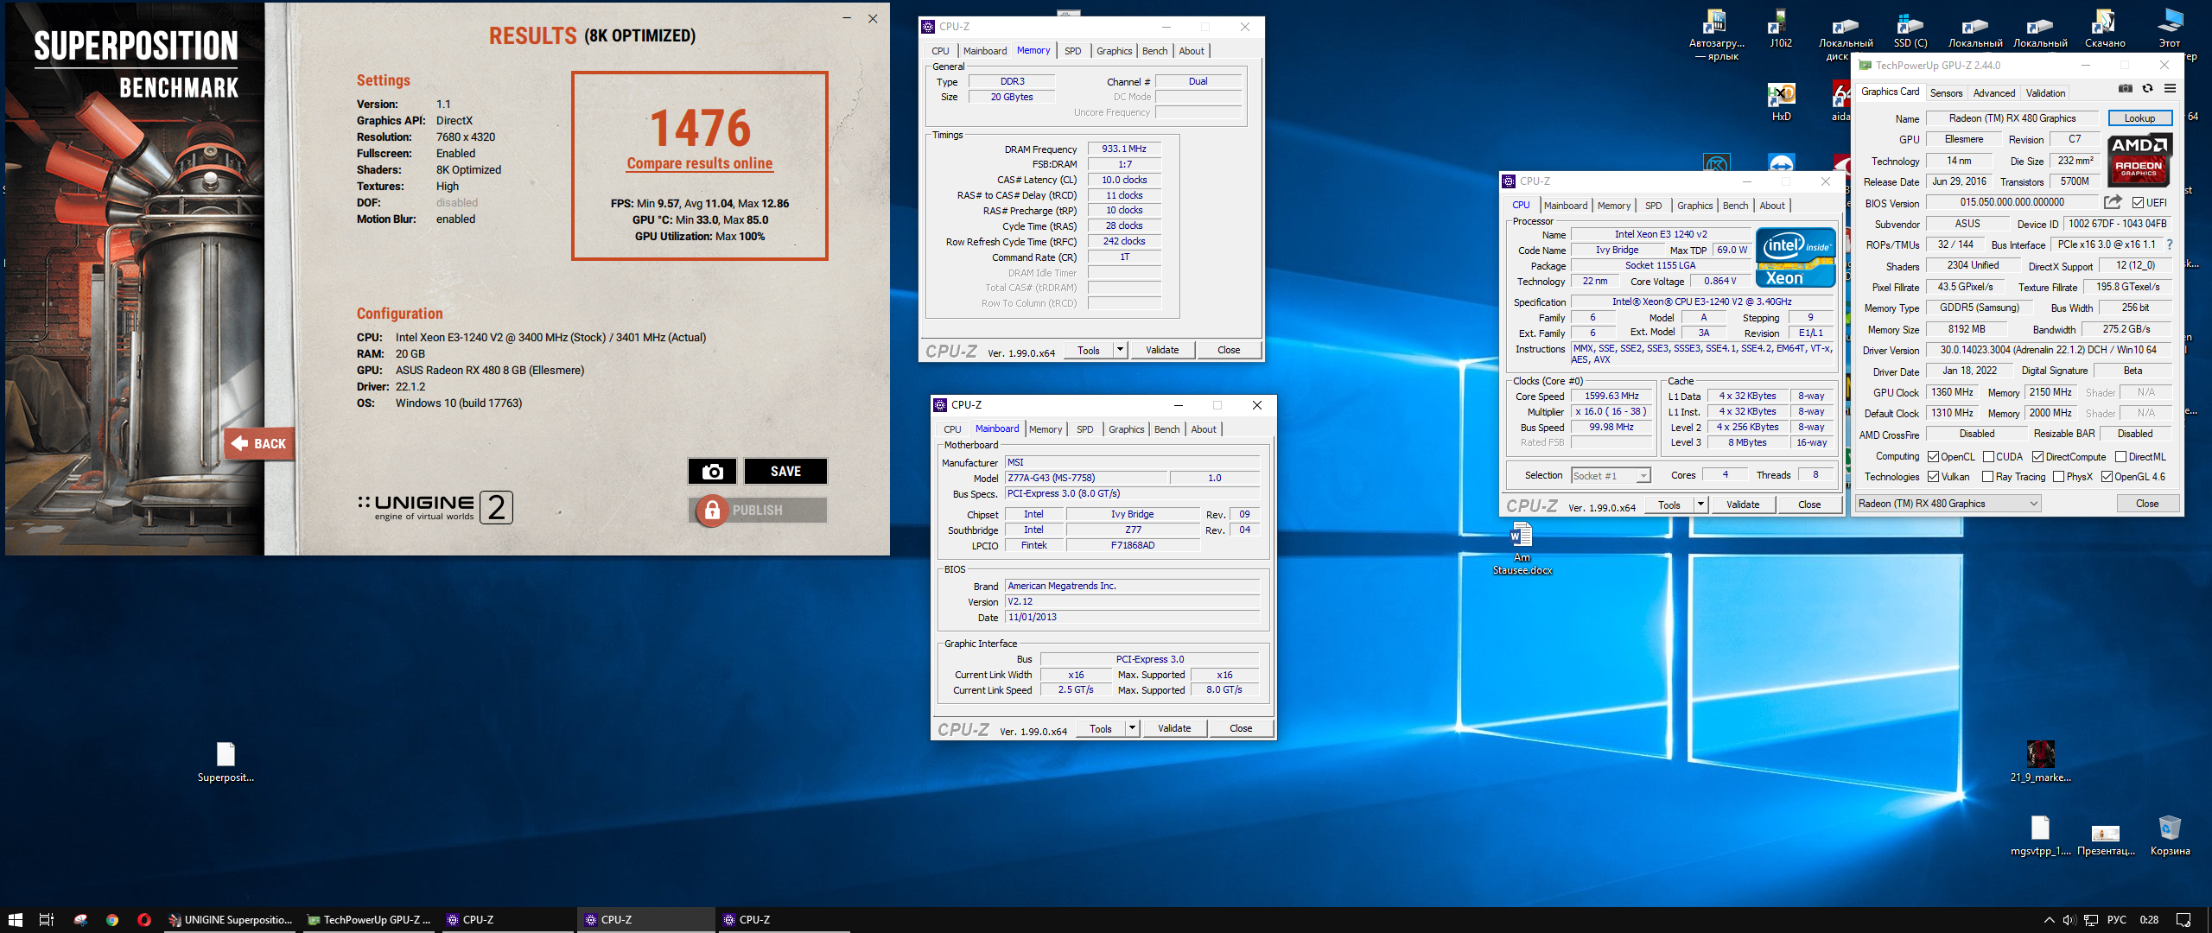Click the GPU-Z refresh icon
Image resolution: width=2212 pixels, height=933 pixels.
coord(2147,89)
